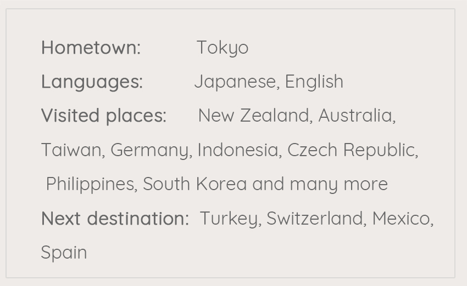Click on New Zealand
Screen dimensions: 467x286
[254, 116]
